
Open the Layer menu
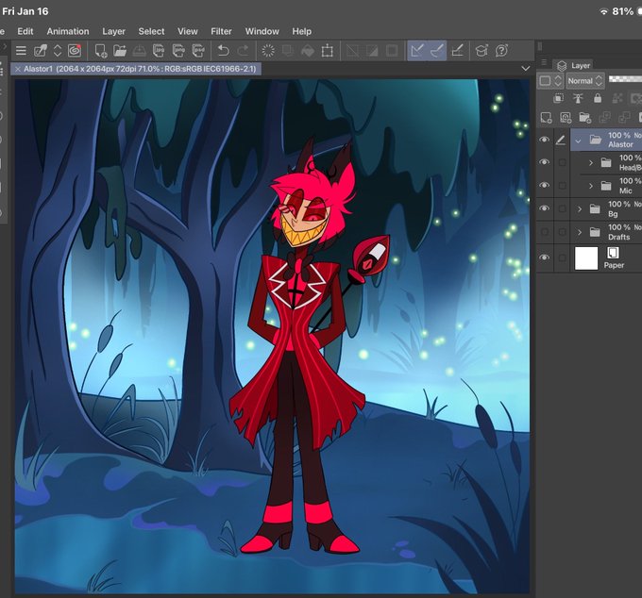114,31
